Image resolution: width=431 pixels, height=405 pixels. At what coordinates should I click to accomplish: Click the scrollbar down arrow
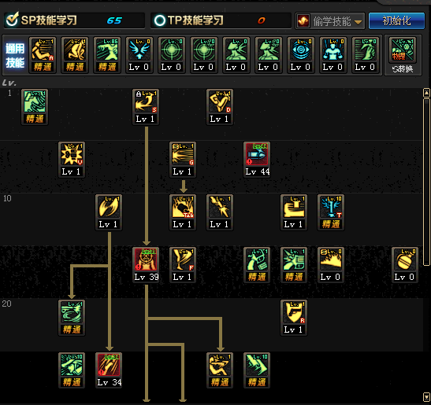426,397
